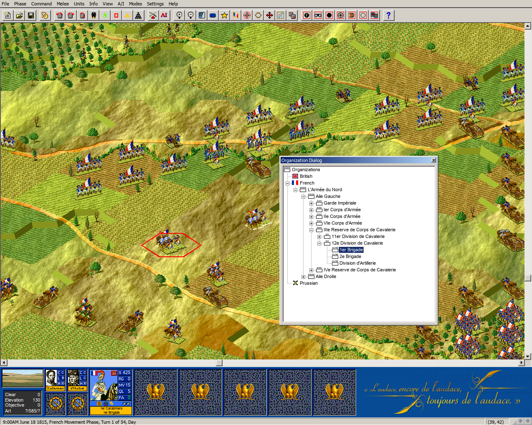Select the highlighted 1er Brigade entry

(x=351, y=250)
